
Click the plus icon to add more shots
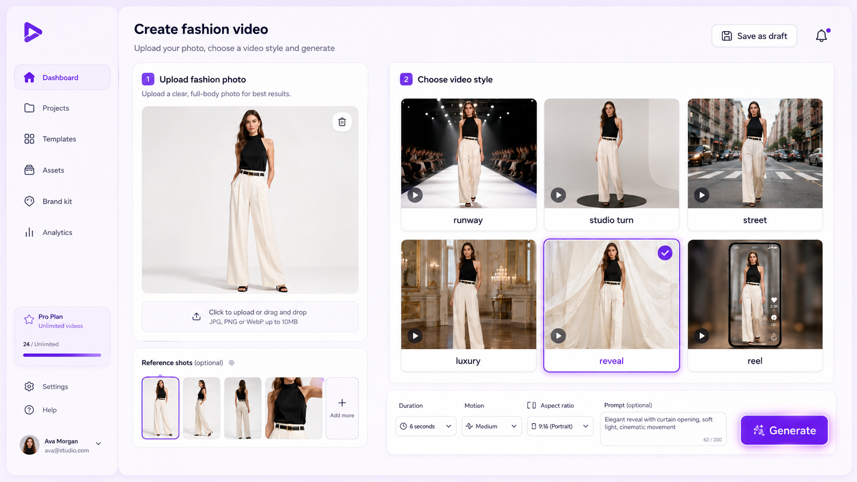(x=342, y=403)
